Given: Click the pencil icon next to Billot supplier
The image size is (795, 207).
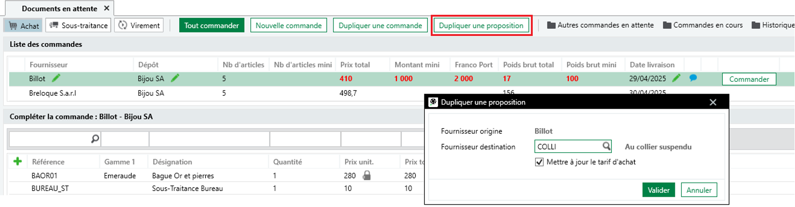Looking at the screenshot, I should click(x=56, y=78).
